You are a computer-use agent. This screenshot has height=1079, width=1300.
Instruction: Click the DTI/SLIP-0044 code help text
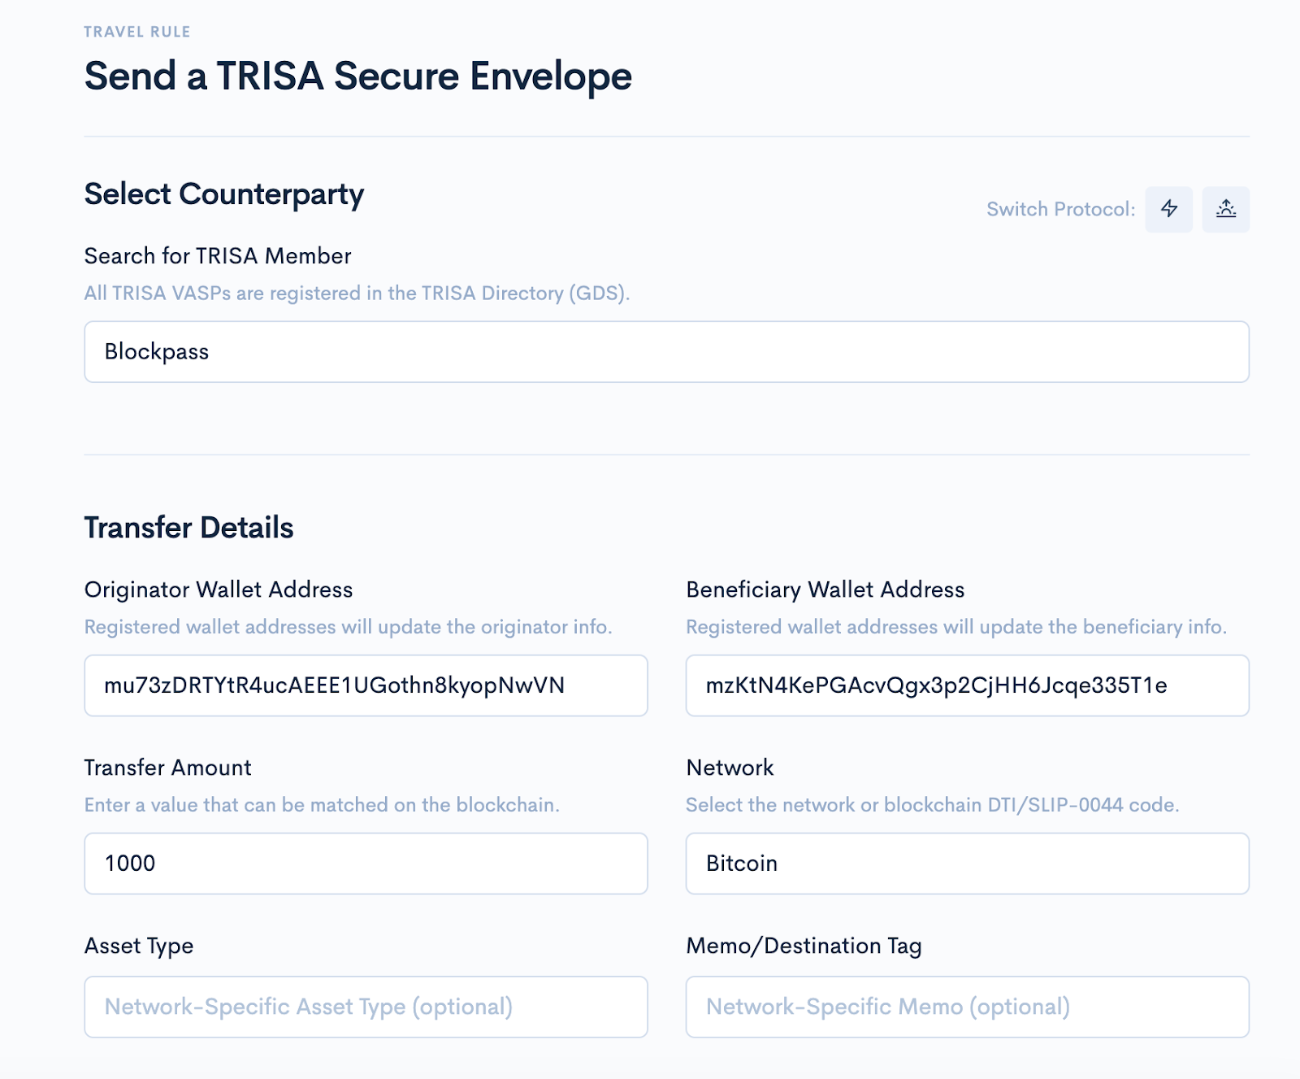[932, 805]
